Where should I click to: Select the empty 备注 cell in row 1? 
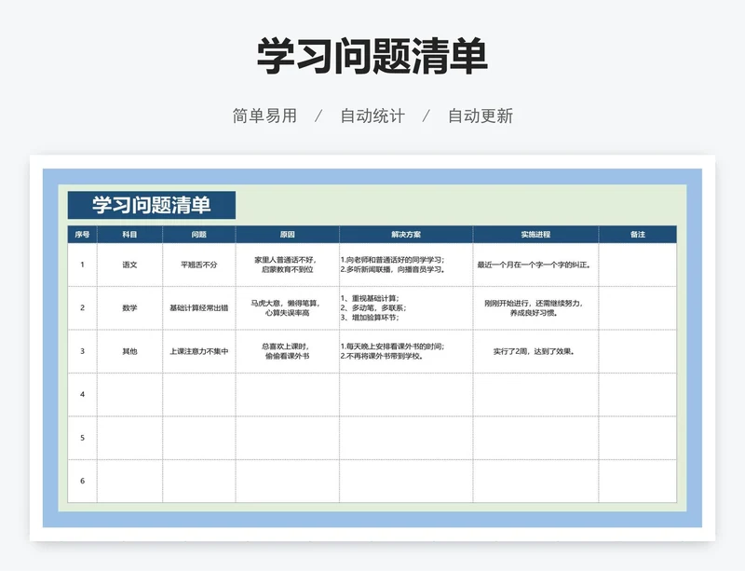pyautogui.click(x=638, y=265)
